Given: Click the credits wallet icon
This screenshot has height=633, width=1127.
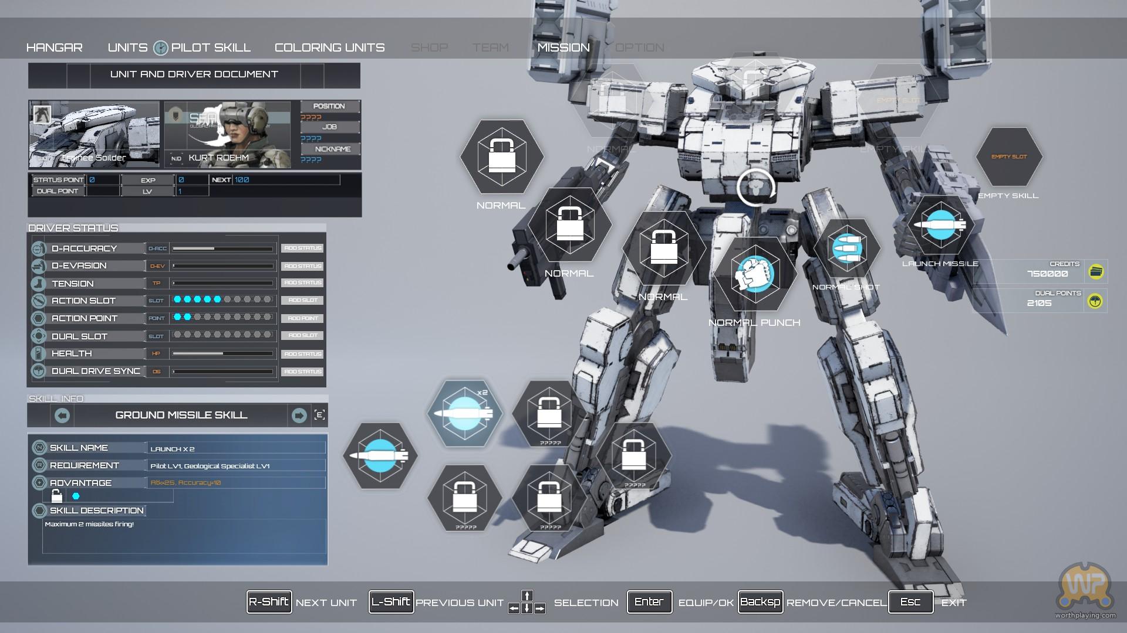Looking at the screenshot, I should [1095, 271].
